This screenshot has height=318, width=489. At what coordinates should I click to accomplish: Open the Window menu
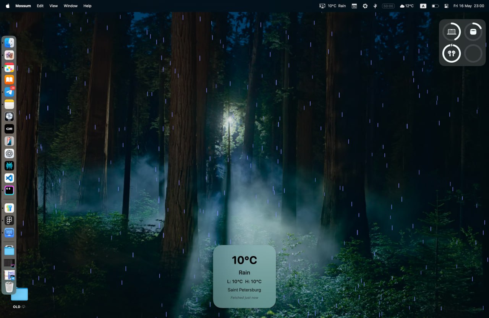click(x=70, y=6)
